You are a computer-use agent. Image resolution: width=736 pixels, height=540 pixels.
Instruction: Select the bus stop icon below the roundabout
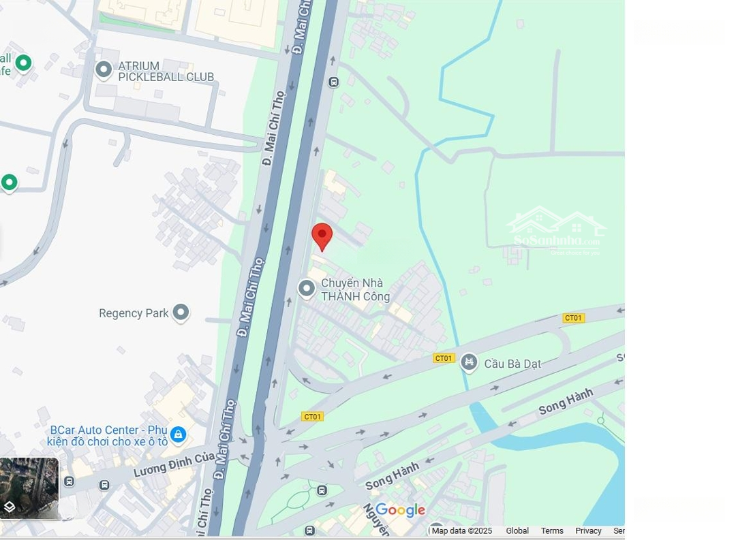tap(322, 490)
